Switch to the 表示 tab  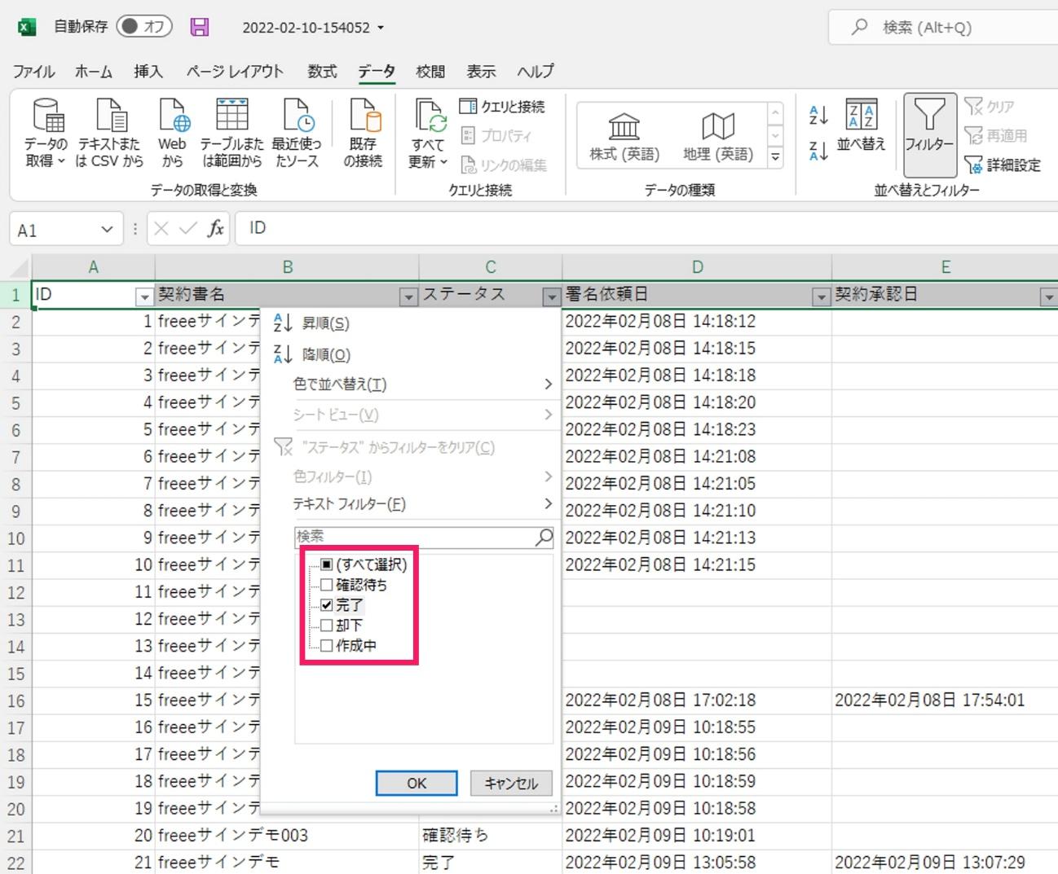pyautogui.click(x=481, y=72)
